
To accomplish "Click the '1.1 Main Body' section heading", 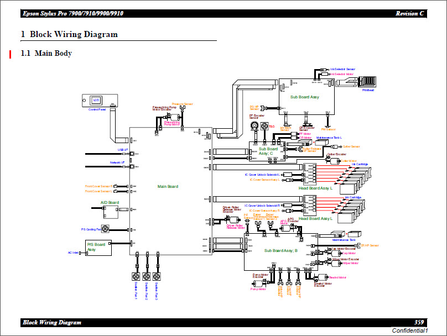I will (46, 54).
